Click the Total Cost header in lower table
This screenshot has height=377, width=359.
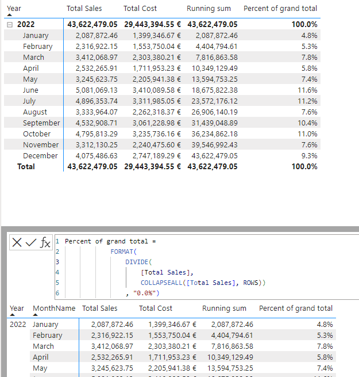click(155, 309)
